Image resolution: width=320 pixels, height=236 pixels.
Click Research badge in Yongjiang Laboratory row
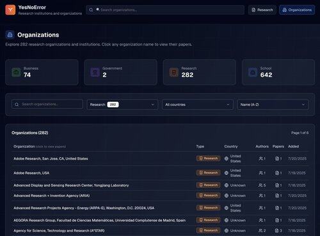coord(209,185)
